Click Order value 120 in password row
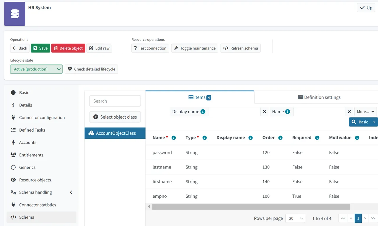The width and height of the screenshot is (378, 226). pyautogui.click(x=266, y=153)
